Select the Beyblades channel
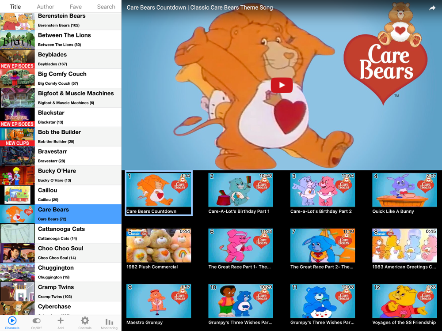 61,59
